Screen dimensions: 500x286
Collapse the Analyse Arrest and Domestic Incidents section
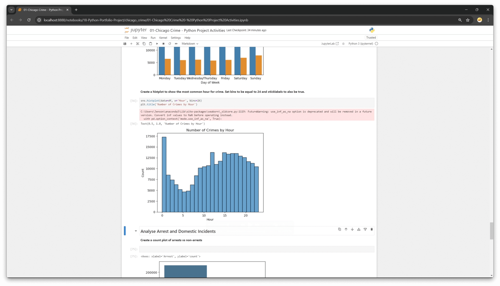click(136, 231)
